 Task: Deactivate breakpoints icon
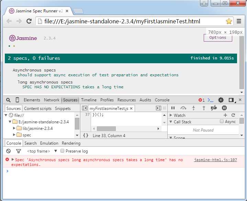214,108
